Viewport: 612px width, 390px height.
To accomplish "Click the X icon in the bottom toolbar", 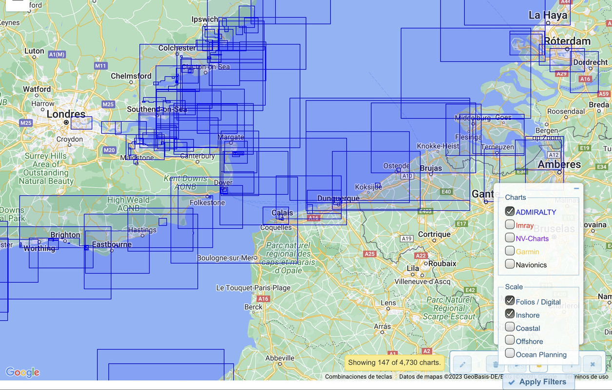I will (593, 364).
